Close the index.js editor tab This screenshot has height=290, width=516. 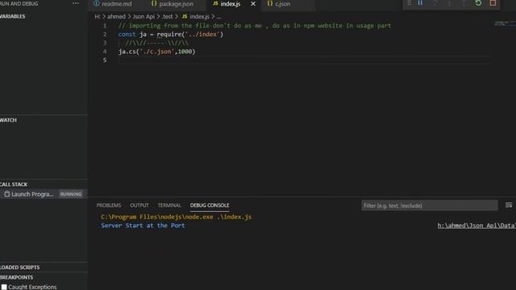253,3
